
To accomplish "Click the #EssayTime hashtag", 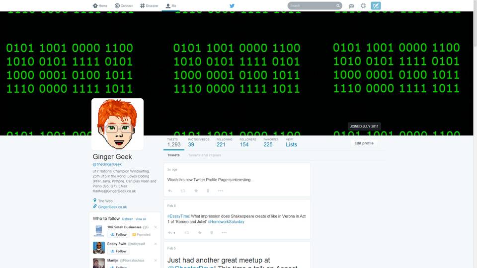I will 178,216.
